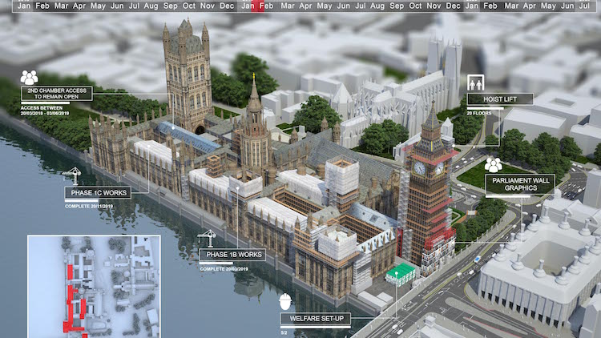Click the people icon above 2nd Chamber Access
Screen dimensions: 601x338
click(x=30, y=77)
